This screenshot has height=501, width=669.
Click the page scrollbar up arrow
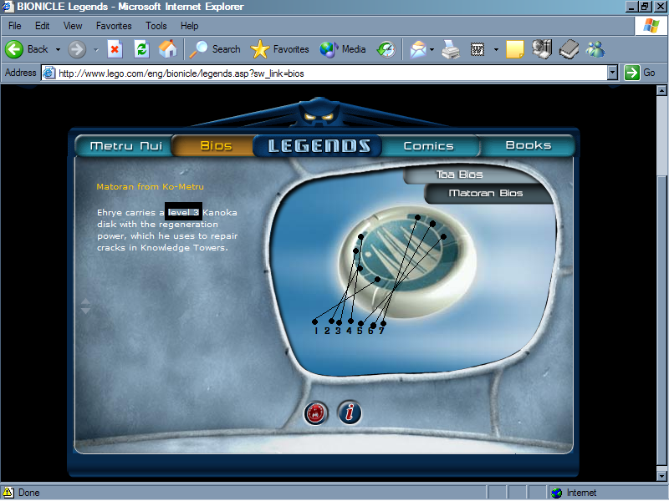coord(661,90)
